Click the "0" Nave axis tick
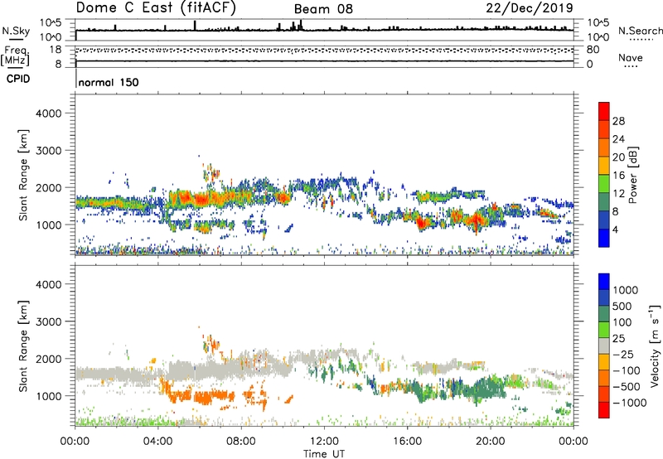The height and width of the screenshot is (459, 663). pyautogui.click(x=590, y=65)
